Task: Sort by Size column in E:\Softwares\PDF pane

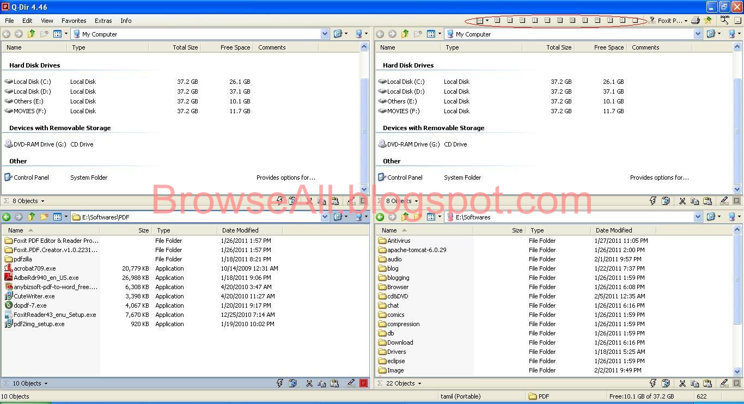Action: point(125,230)
